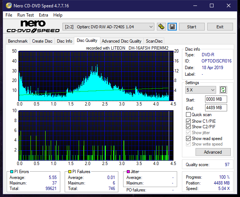Click the date 18 Apr 2019
Viewport: 240px width, 197px height.
tap(212, 68)
